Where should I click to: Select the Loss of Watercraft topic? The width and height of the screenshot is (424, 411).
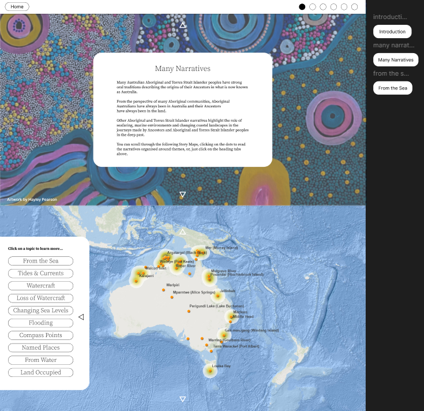(40, 298)
